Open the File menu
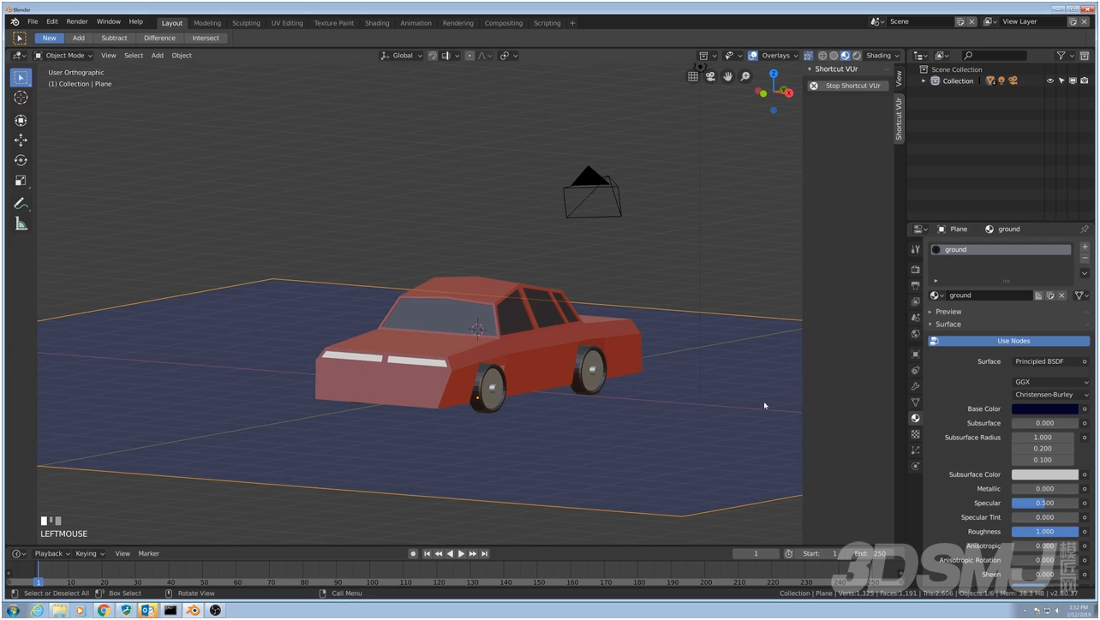This screenshot has width=1100, height=620. [x=33, y=21]
